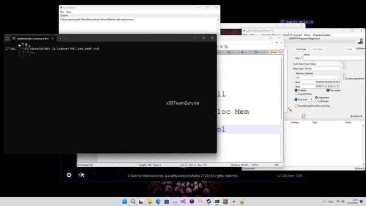This screenshot has width=366, height=206.
Task: Click First Scan button in Cheat Engine
Action: 301,49
